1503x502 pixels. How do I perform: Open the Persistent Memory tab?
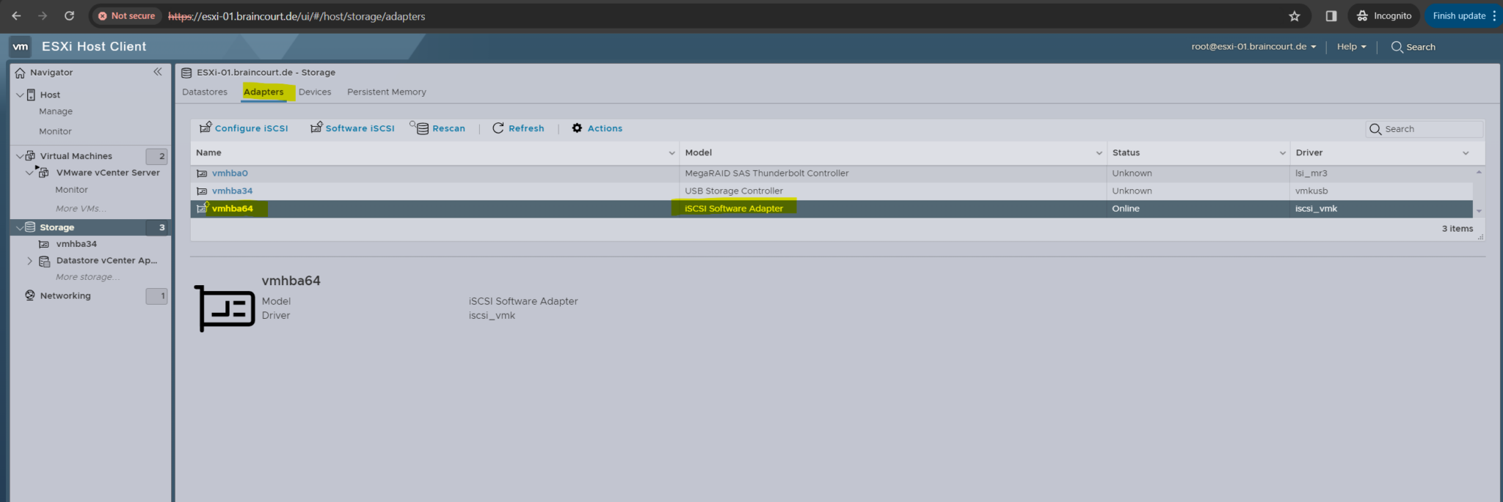(387, 92)
